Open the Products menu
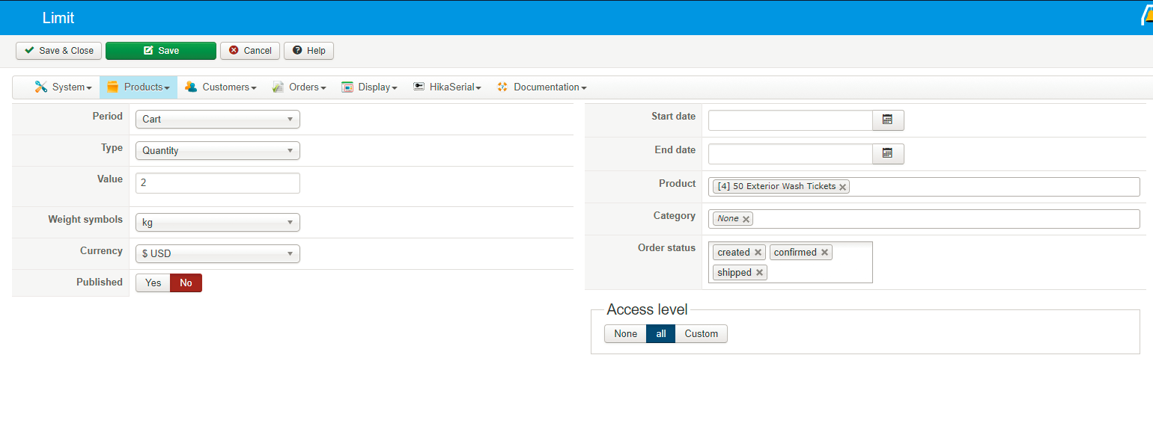The image size is (1153, 426). (139, 87)
